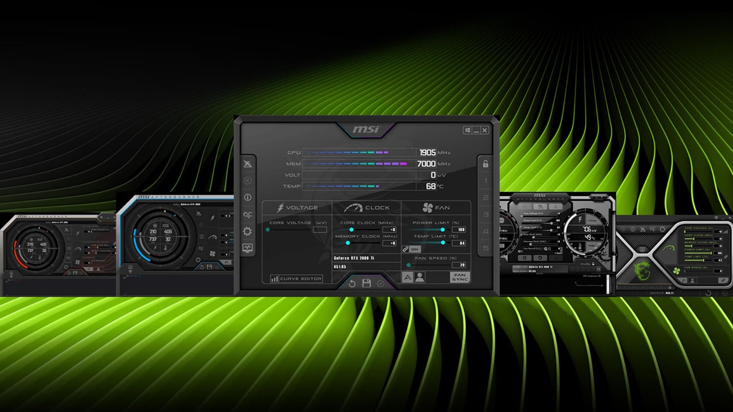This screenshot has height=412, width=733.
Task: Adjust the Core Voltage slider in the center window
Action: click(289, 229)
